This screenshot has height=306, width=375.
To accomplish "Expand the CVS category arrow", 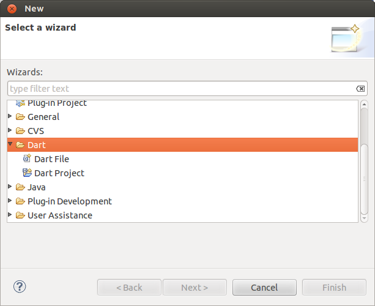I will [10, 130].
